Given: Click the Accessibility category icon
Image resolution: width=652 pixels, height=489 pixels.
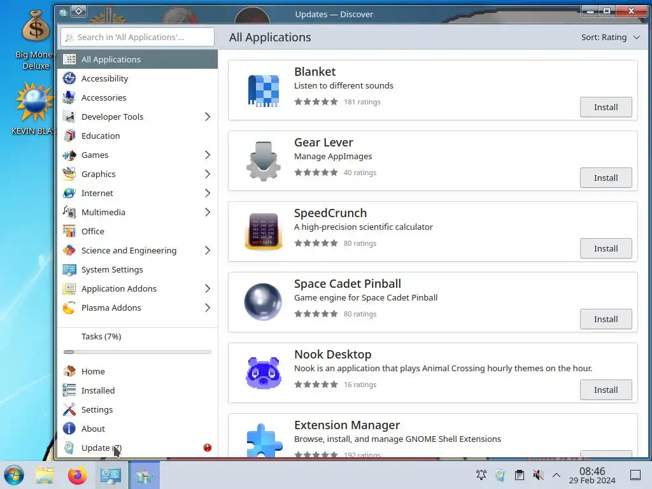Looking at the screenshot, I should click(69, 78).
